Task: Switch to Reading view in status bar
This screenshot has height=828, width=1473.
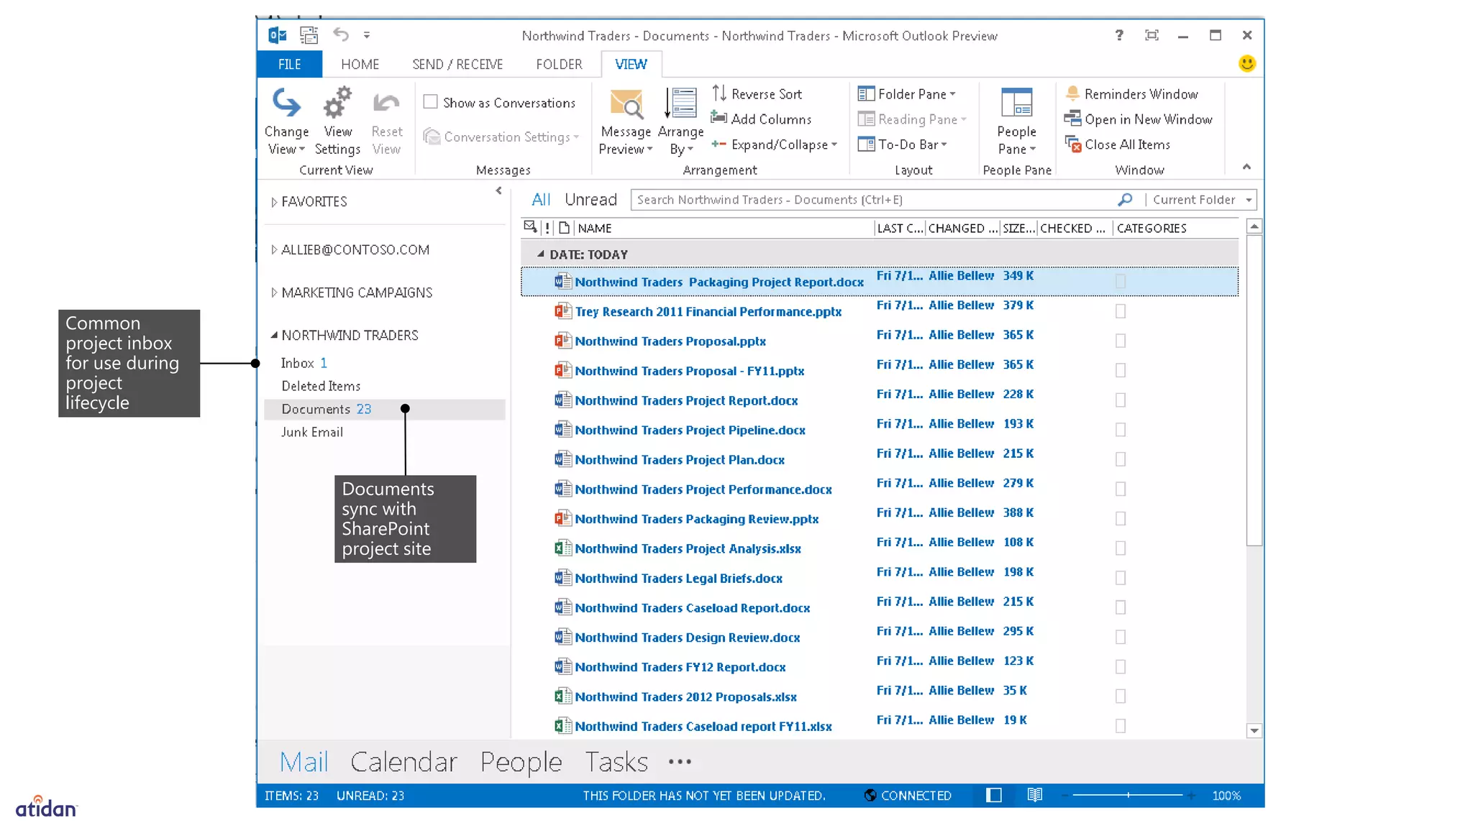Action: (x=1034, y=795)
